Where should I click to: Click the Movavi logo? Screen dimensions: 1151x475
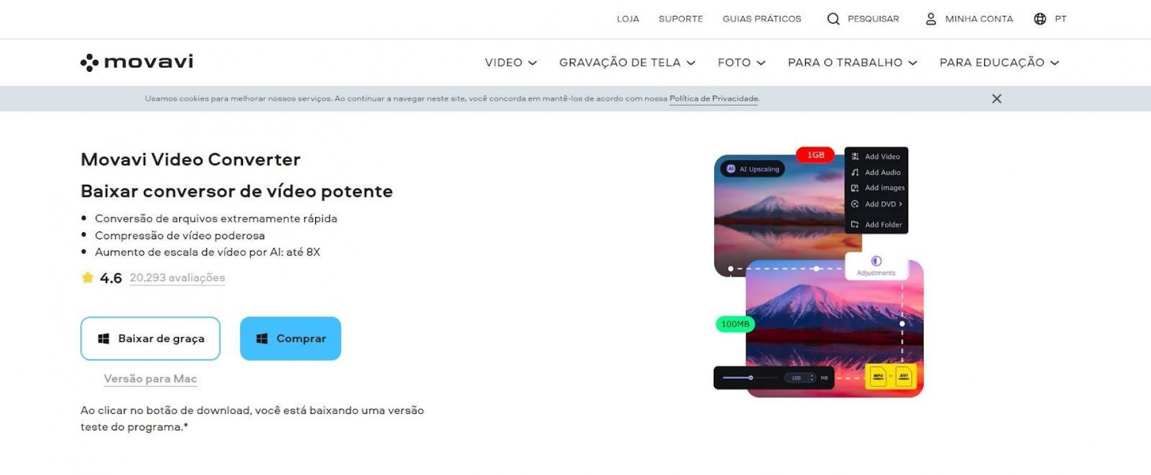[x=137, y=62]
